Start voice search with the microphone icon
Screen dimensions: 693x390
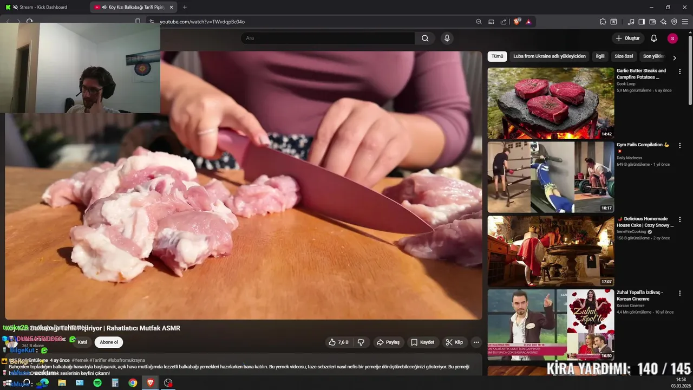[x=447, y=38]
